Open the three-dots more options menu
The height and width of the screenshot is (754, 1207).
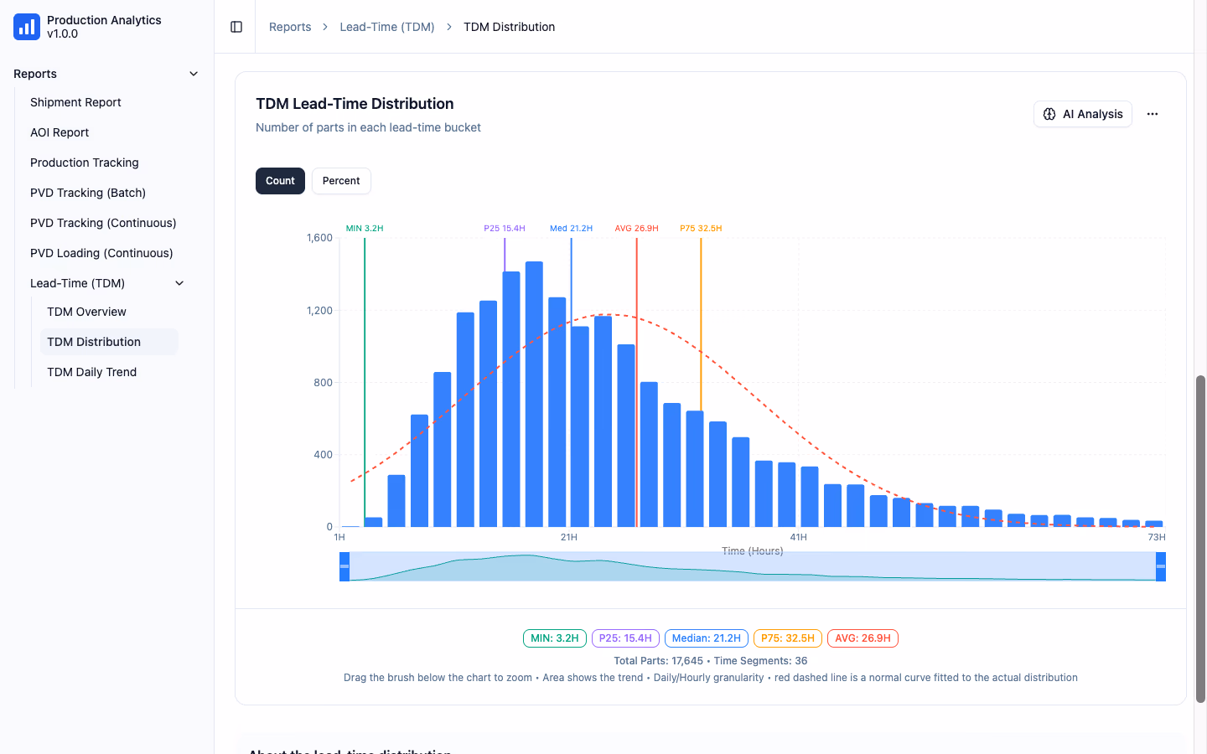point(1153,114)
